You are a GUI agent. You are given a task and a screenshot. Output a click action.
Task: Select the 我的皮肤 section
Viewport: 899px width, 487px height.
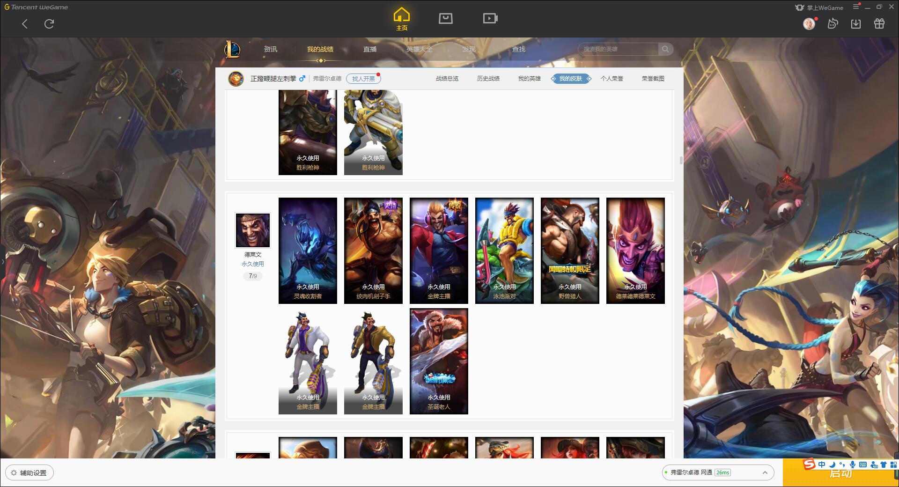pos(571,79)
